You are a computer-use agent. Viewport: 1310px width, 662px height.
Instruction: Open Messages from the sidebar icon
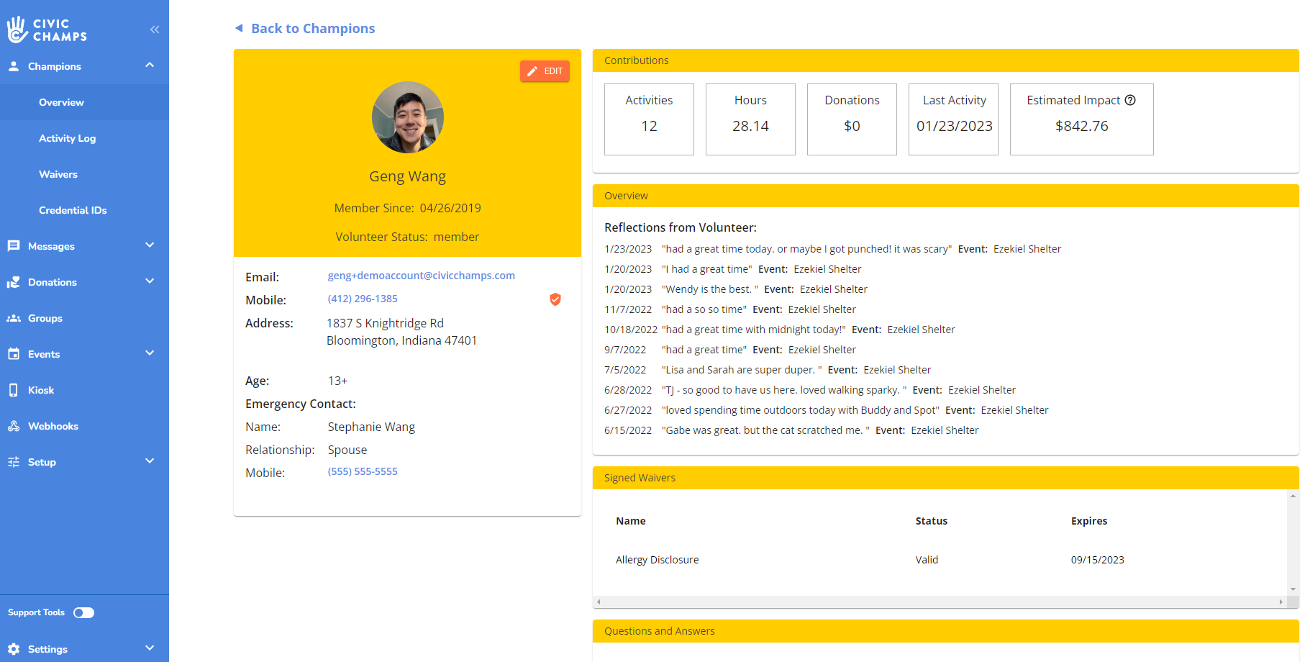pos(14,246)
